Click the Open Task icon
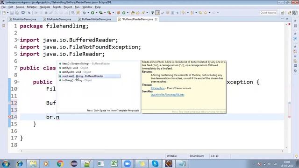Image resolution: width=299 pixels, height=168 pixels. point(138,13)
